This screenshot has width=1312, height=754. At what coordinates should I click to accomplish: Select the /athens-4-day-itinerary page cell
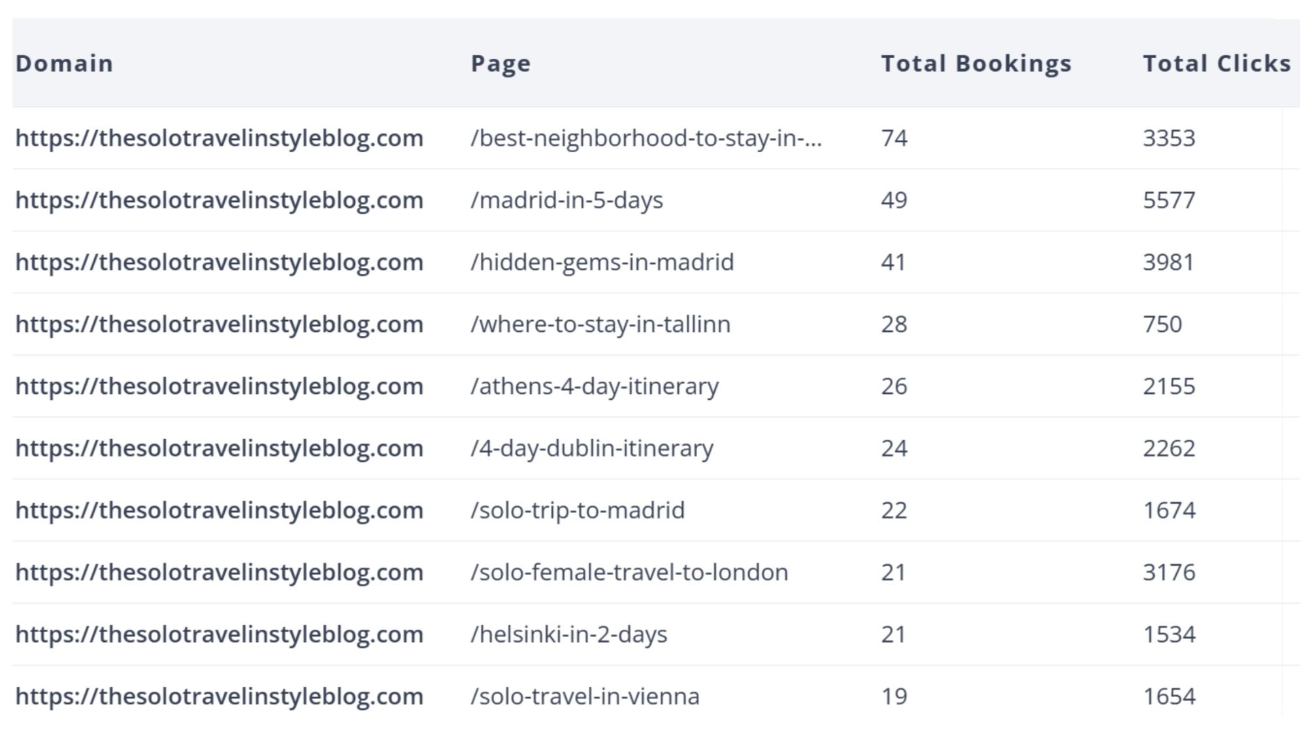point(595,386)
